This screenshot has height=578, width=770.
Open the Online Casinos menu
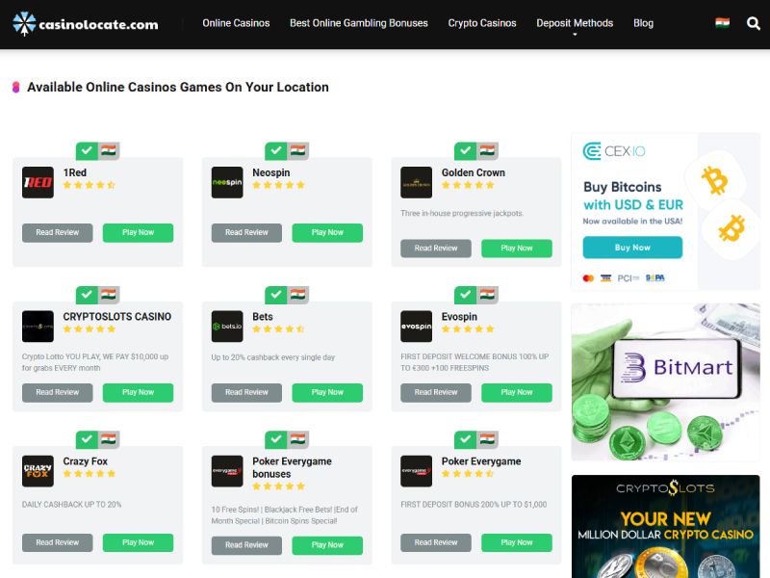tap(236, 23)
